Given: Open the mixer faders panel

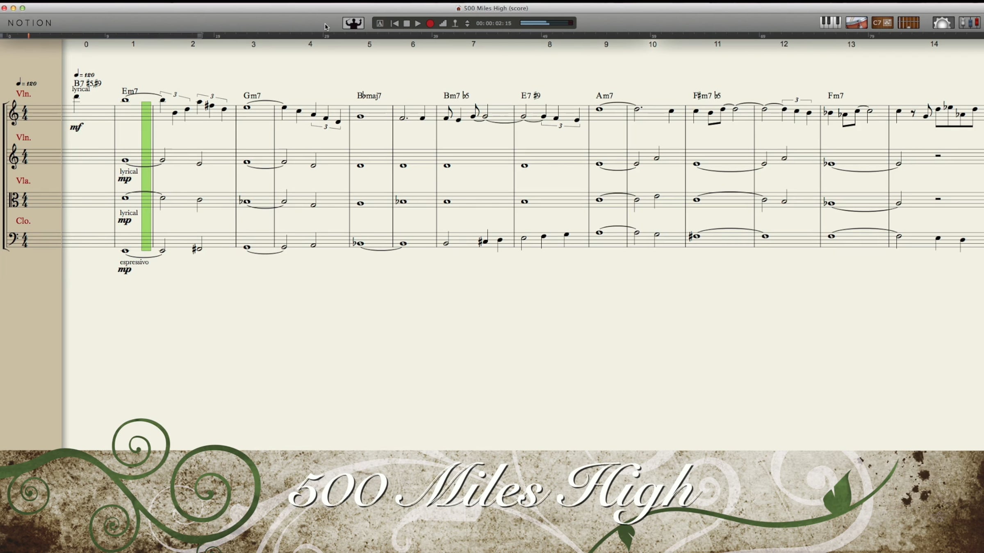Looking at the screenshot, I should [x=970, y=23].
